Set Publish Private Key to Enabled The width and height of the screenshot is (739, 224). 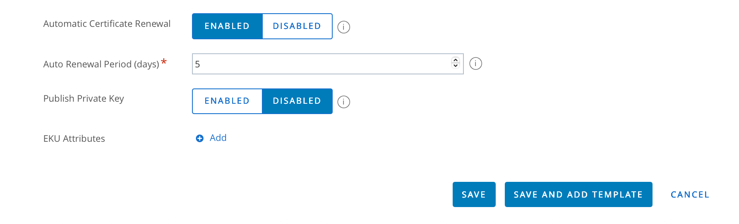(227, 101)
